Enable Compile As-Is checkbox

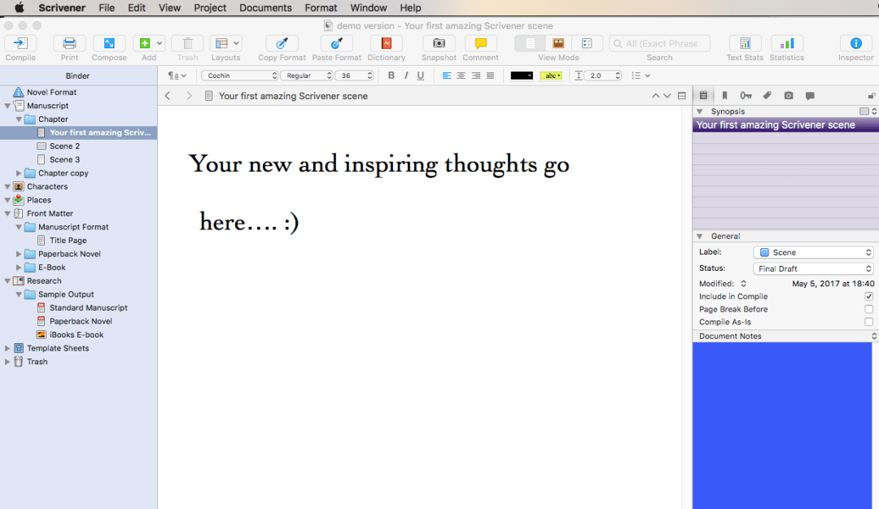[869, 322]
